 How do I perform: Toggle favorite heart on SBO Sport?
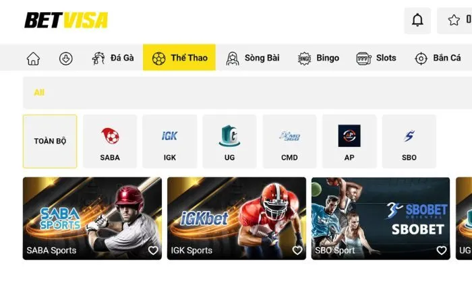(x=442, y=250)
